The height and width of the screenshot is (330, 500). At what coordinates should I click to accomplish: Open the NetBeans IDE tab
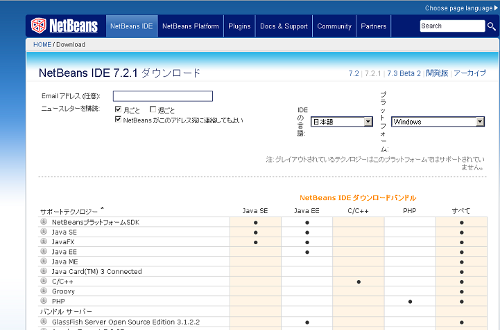point(131,26)
